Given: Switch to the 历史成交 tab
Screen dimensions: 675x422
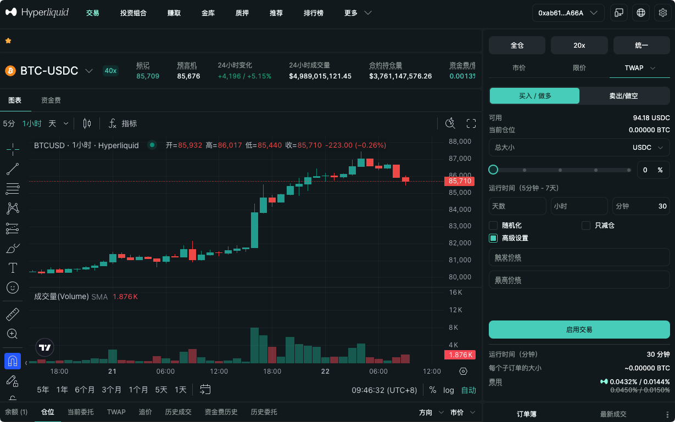Looking at the screenshot, I should pos(178,412).
